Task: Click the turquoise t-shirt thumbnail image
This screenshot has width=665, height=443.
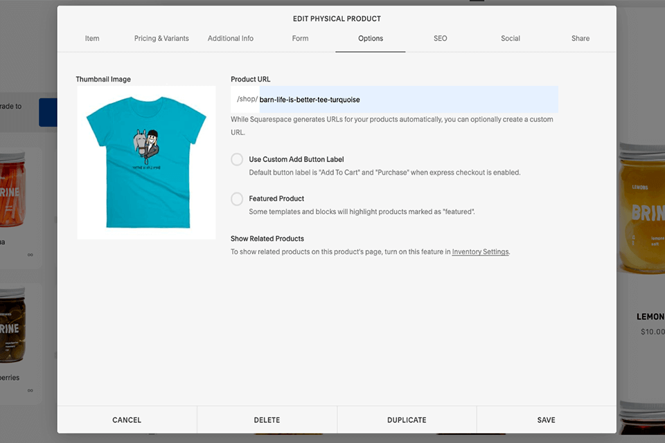Action: point(146,163)
